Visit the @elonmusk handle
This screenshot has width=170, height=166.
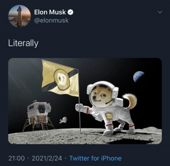click(x=51, y=20)
